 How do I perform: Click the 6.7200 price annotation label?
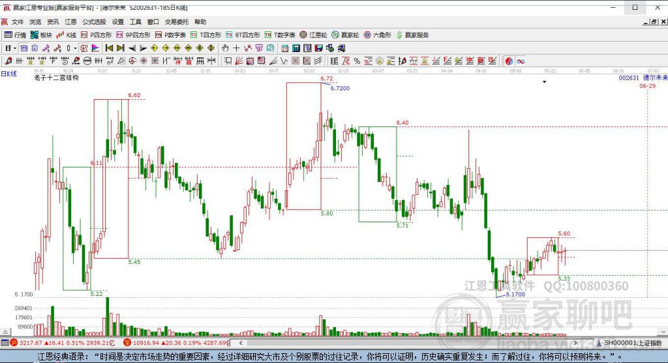tap(340, 89)
